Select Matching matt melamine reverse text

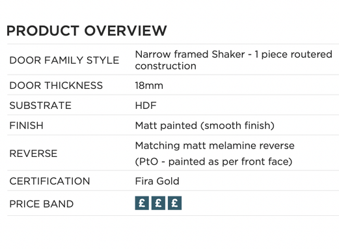point(215,145)
